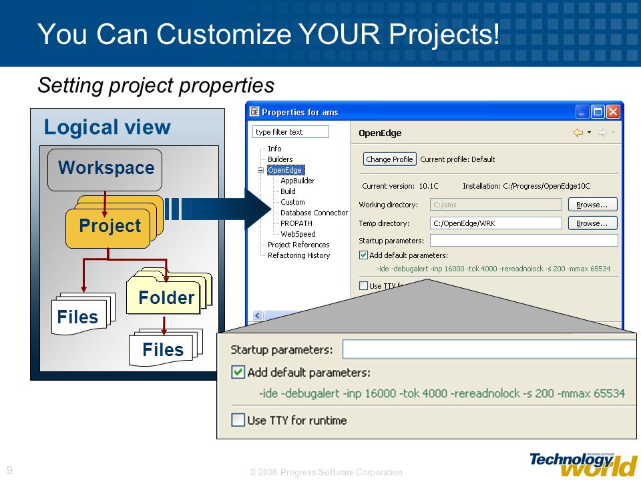
Task: Click the OE icon in Properties title bar
Action: point(254,111)
